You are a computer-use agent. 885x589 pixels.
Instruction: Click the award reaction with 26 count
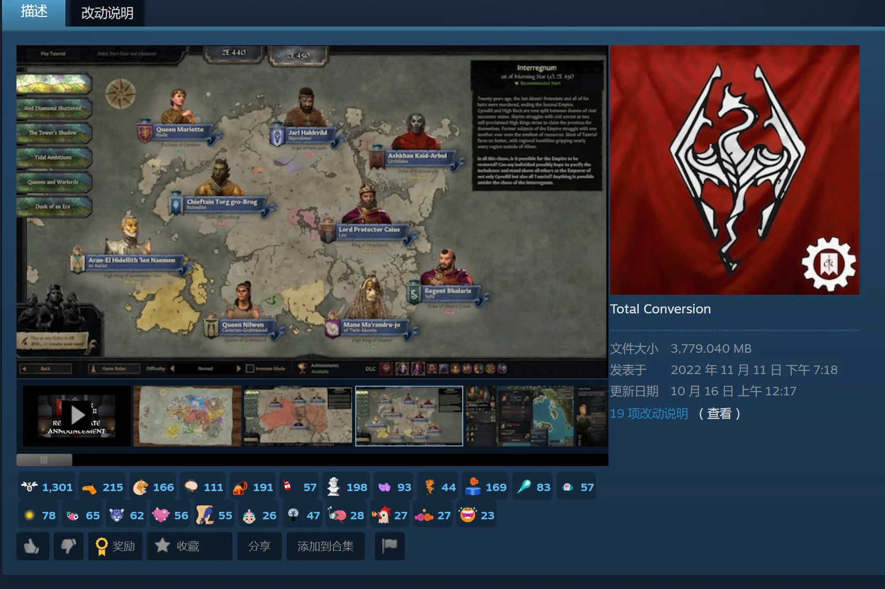click(259, 515)
